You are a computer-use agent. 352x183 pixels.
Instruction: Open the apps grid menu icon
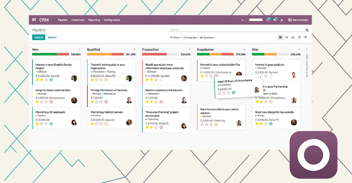click(x=34, y=20)
